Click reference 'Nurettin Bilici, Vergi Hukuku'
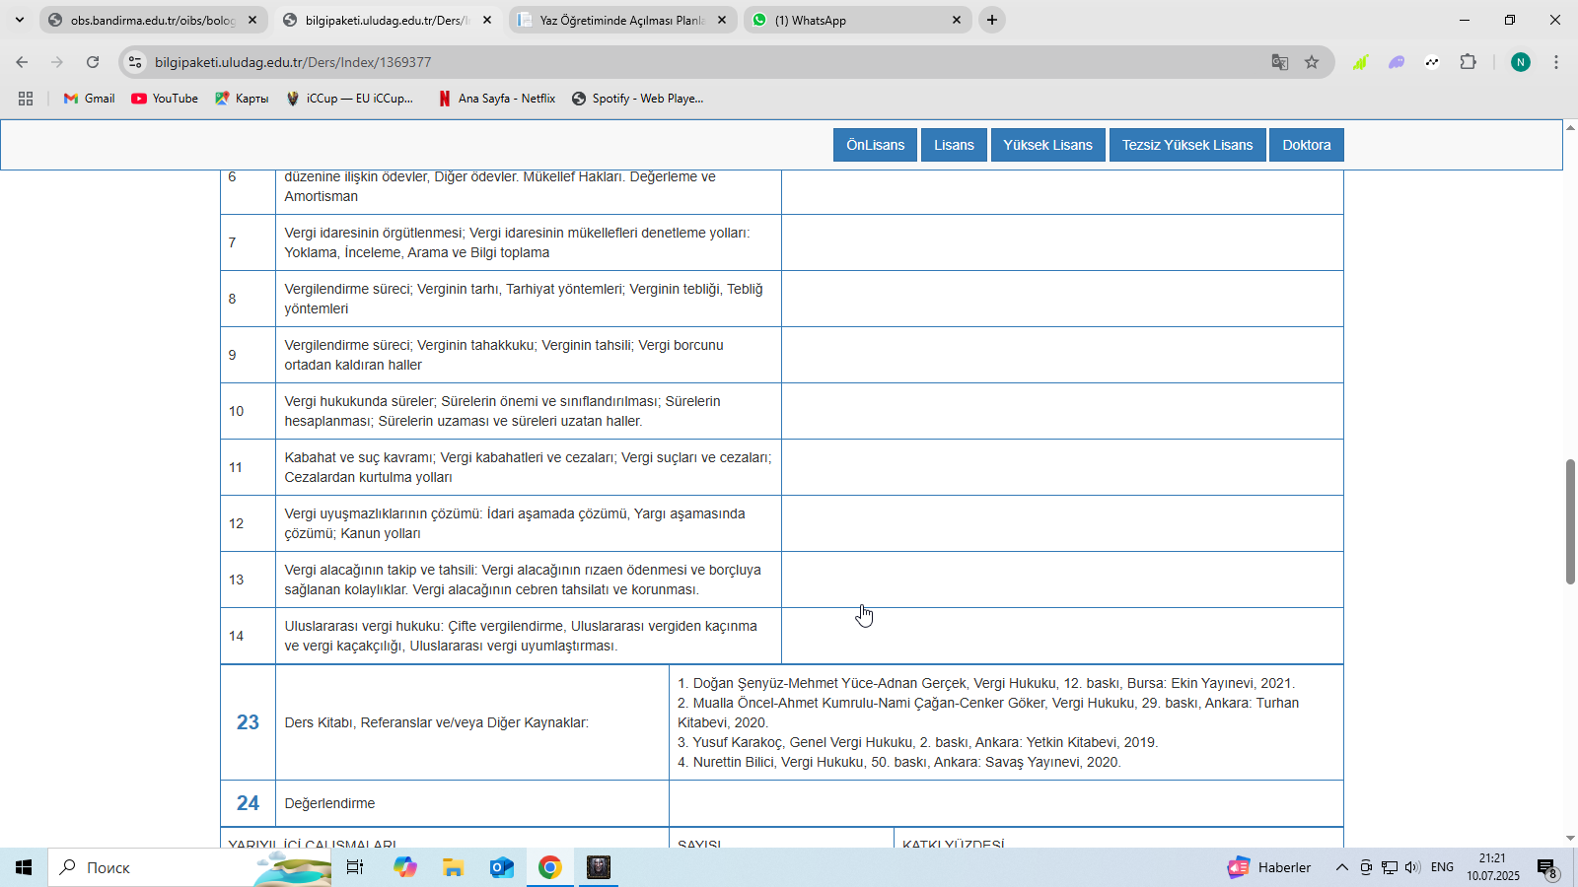This screenshot has height=887, width=1578. 778,762
